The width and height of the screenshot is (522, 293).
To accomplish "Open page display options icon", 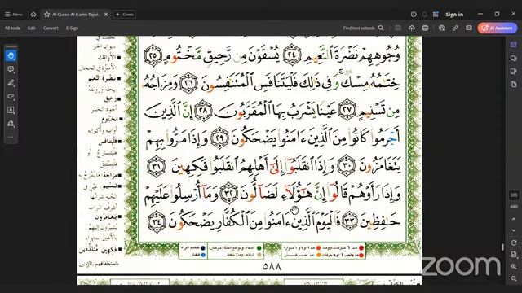I will (x=514, y=255).
